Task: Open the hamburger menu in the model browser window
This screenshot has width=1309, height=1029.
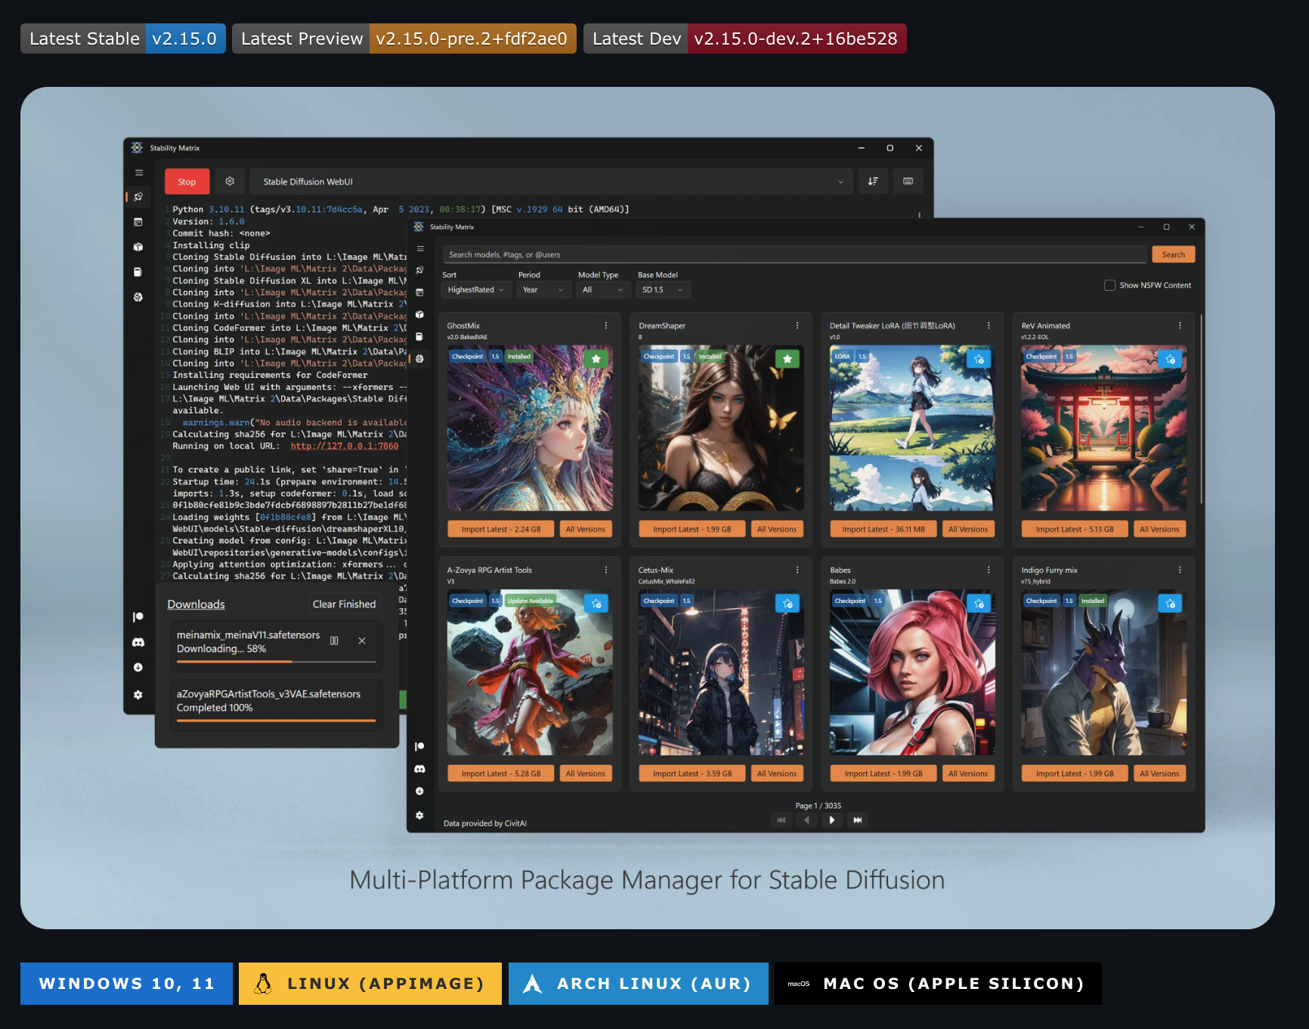Action: pyautogui.click(x=420, y=249)
